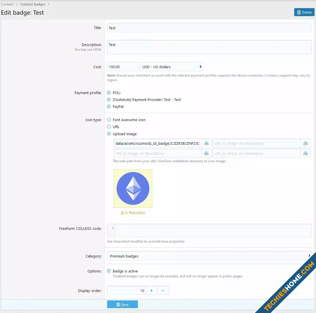Toggle Badge is active checkbox
The height and width of the screenshot is (313, 316).
coord(109,271)
